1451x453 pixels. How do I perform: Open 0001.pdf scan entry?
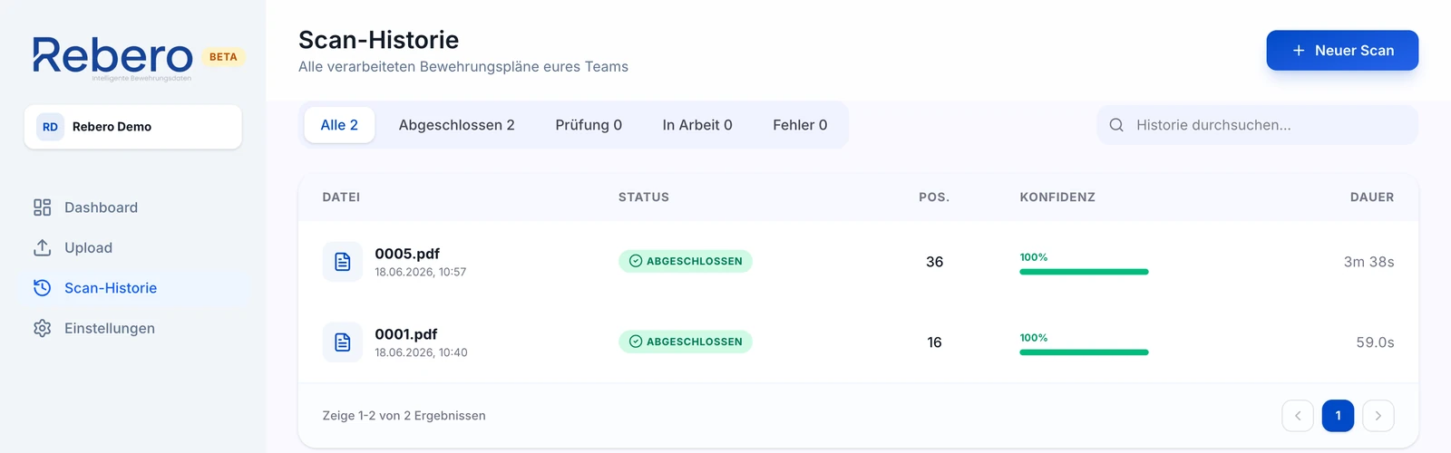click(406, 334)
